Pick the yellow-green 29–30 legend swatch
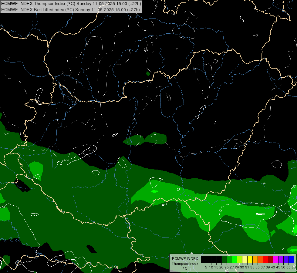 click(240, 259)
